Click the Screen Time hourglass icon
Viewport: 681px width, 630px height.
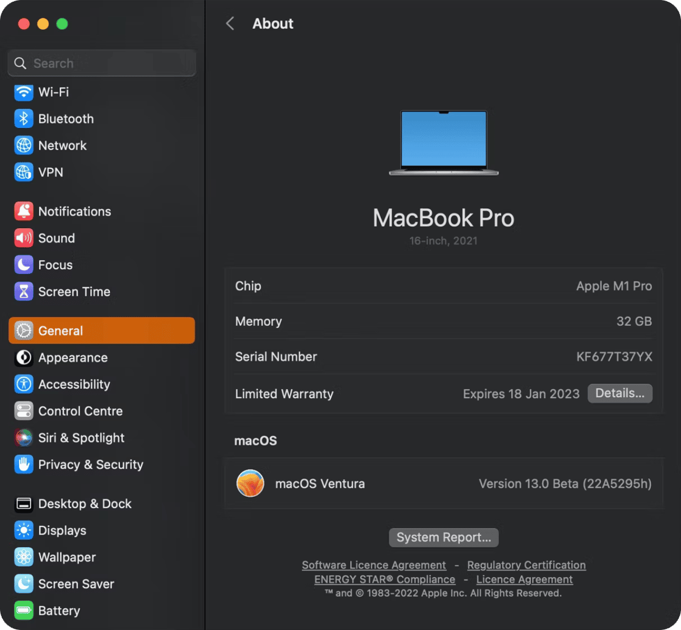(x=24, y=292)
